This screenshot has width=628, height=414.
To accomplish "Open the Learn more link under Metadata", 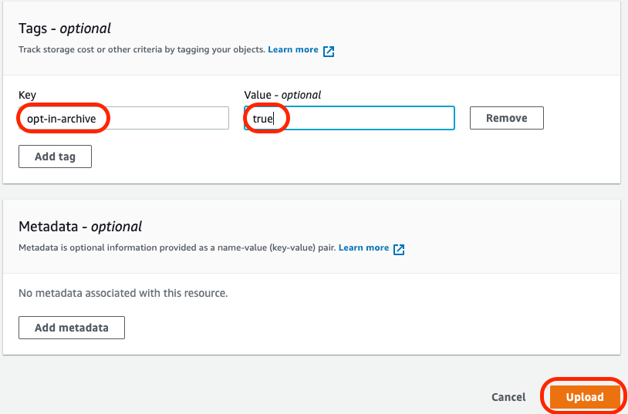I will click(363, 248).
